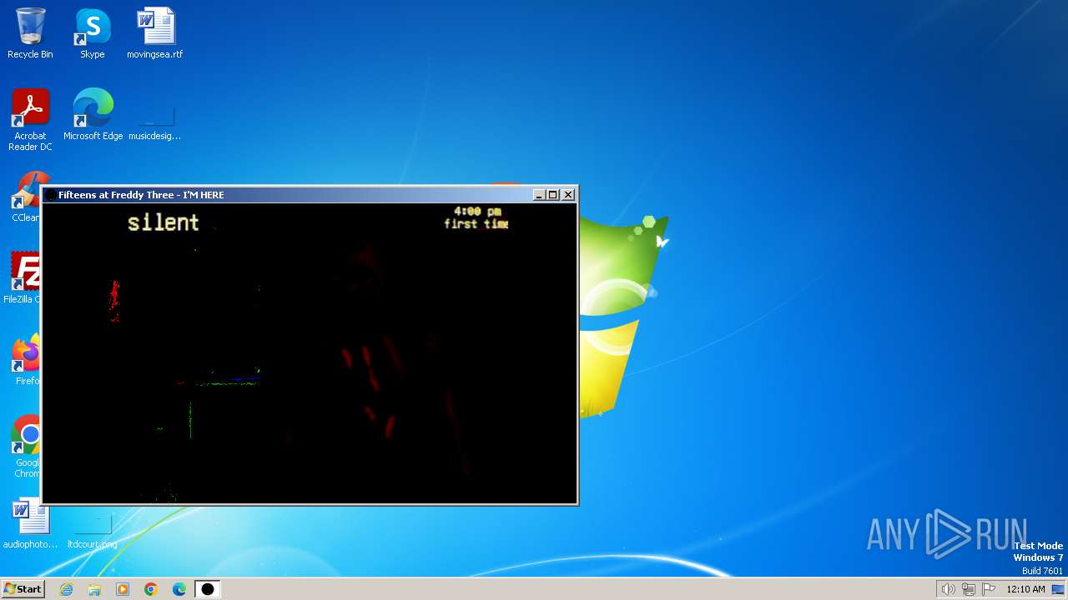The height and width of the screenshot is (600, 1068).
Task: Launch Skype from the desktop
Action: click(x=93, y=33)
